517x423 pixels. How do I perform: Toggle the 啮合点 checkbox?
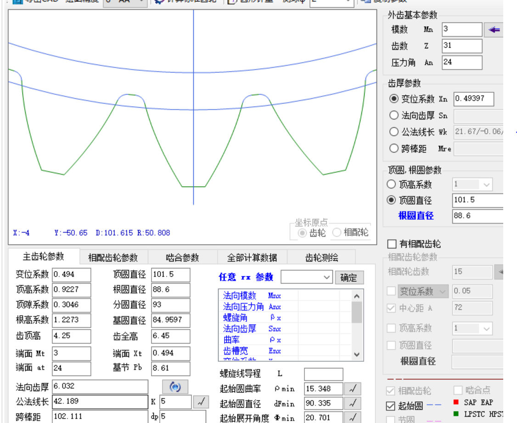pos(458,390)
